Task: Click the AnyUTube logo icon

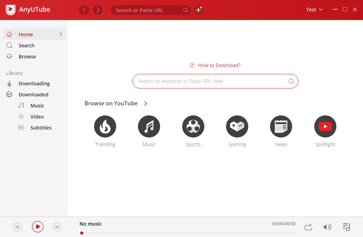Action: (x=11, y=10)
